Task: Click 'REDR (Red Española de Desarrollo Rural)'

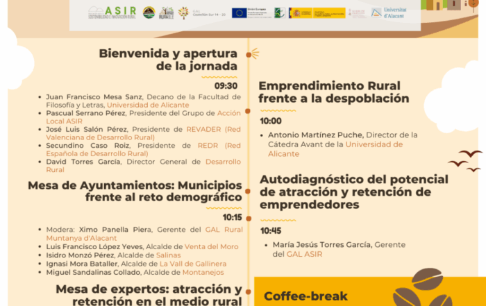Action: [x=144, y=149]
